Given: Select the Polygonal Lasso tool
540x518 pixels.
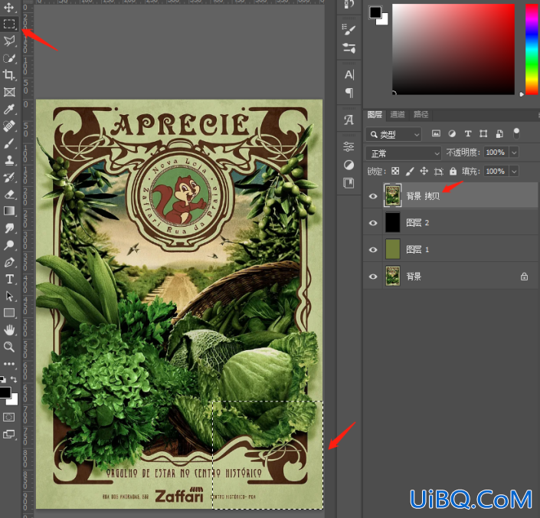Looking at the screenshot, I should coord(9,41).
